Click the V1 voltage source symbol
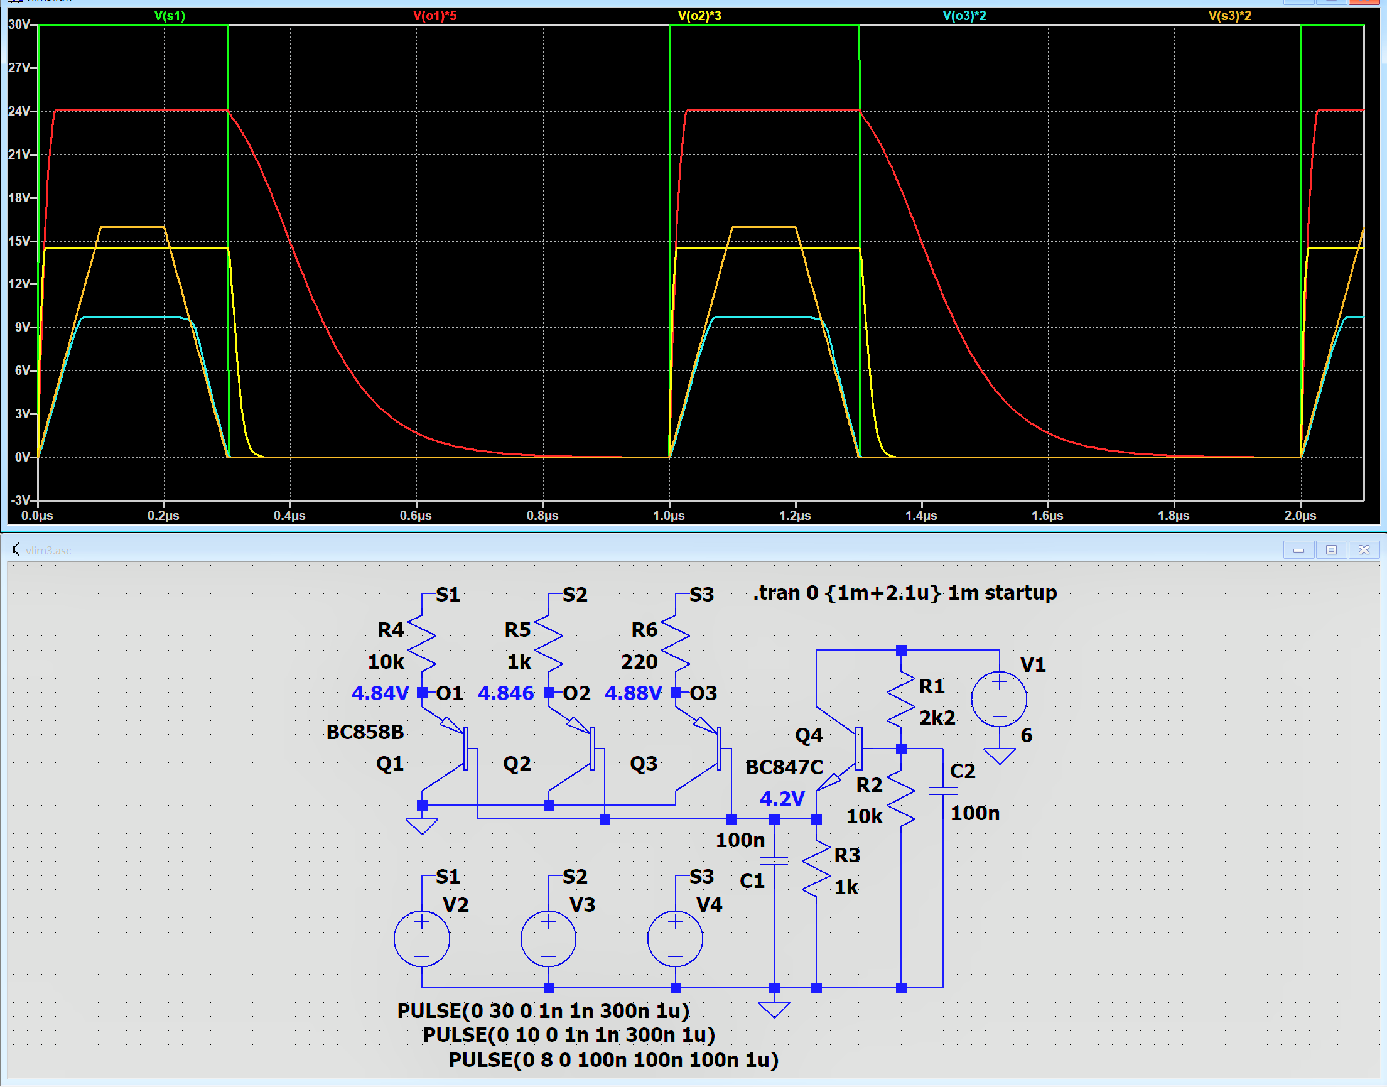Screen dimensions: 1387x1087 coord(999,699)
